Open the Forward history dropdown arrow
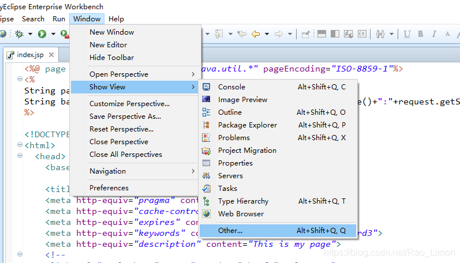Image resolution: width=460 pixels, height=263 pixels. 290,34
